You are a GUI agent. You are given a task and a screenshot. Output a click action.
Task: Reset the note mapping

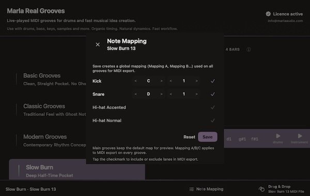point(189,137)
